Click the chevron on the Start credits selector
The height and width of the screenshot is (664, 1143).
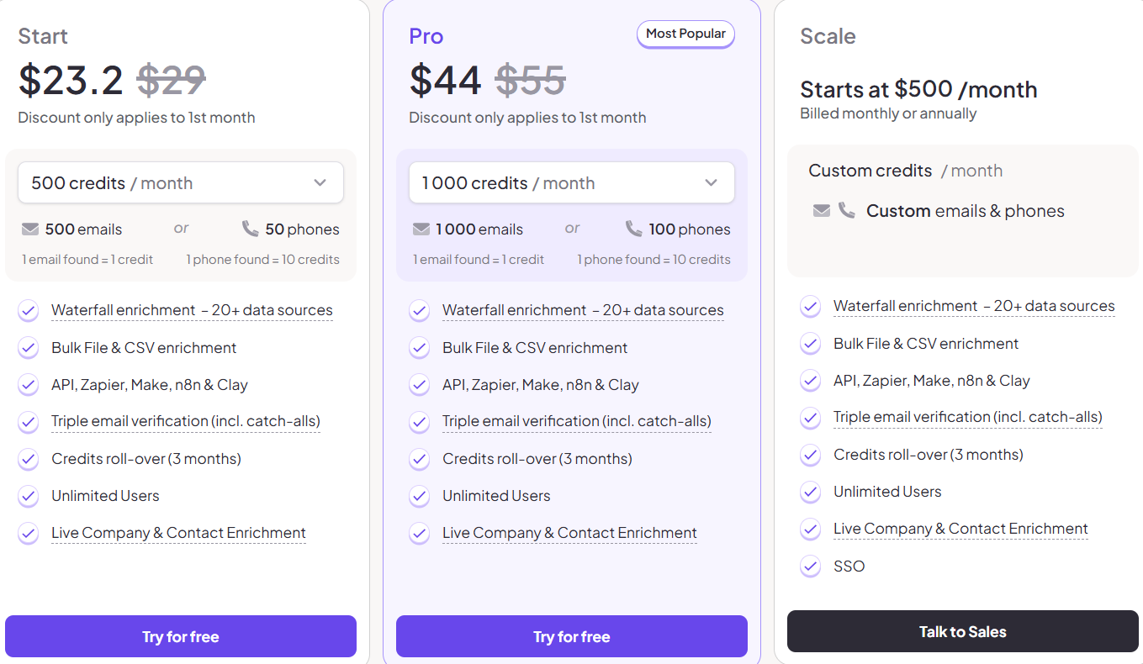320,182
